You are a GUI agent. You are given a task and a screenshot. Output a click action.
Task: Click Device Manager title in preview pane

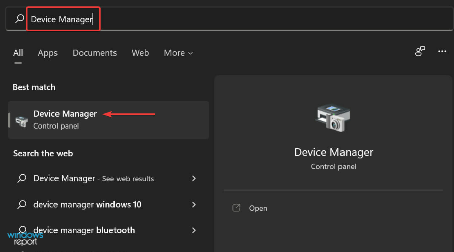(333, 152)
